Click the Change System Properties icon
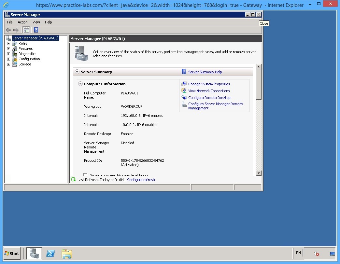Image resolution: width=340 pixels, height=264 pixels. point(185,84)
